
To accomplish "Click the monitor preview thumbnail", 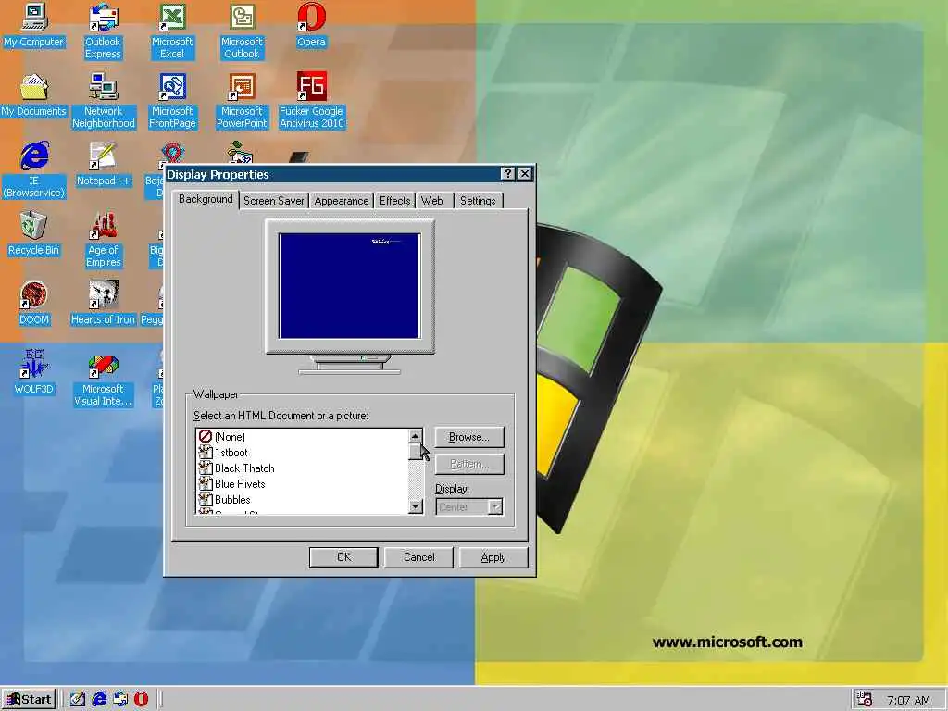I will 349,286.
